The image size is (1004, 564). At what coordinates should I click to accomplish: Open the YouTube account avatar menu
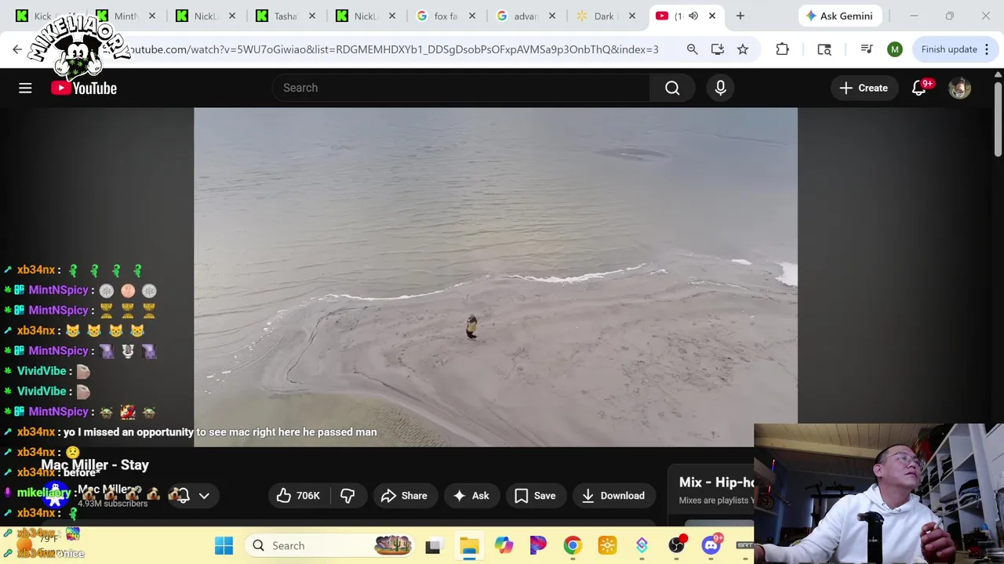(x=959, y=88)
